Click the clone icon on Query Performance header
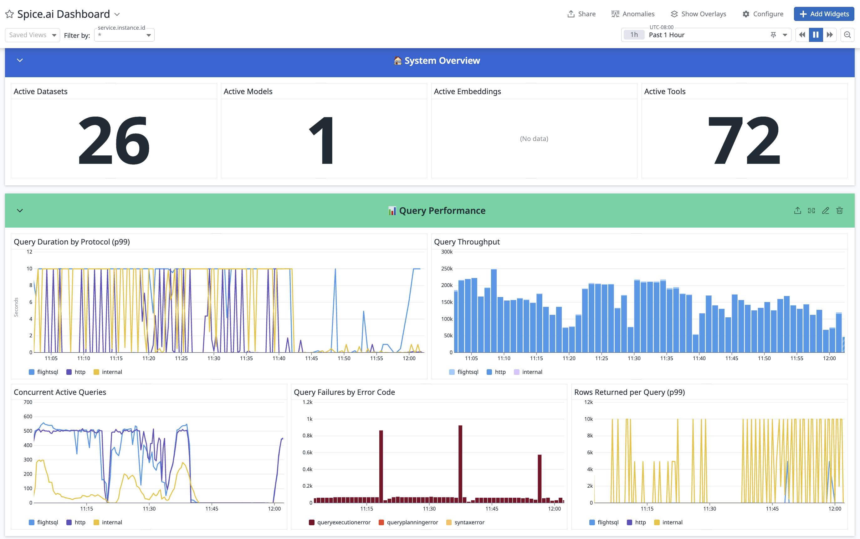 click(811, 211)
